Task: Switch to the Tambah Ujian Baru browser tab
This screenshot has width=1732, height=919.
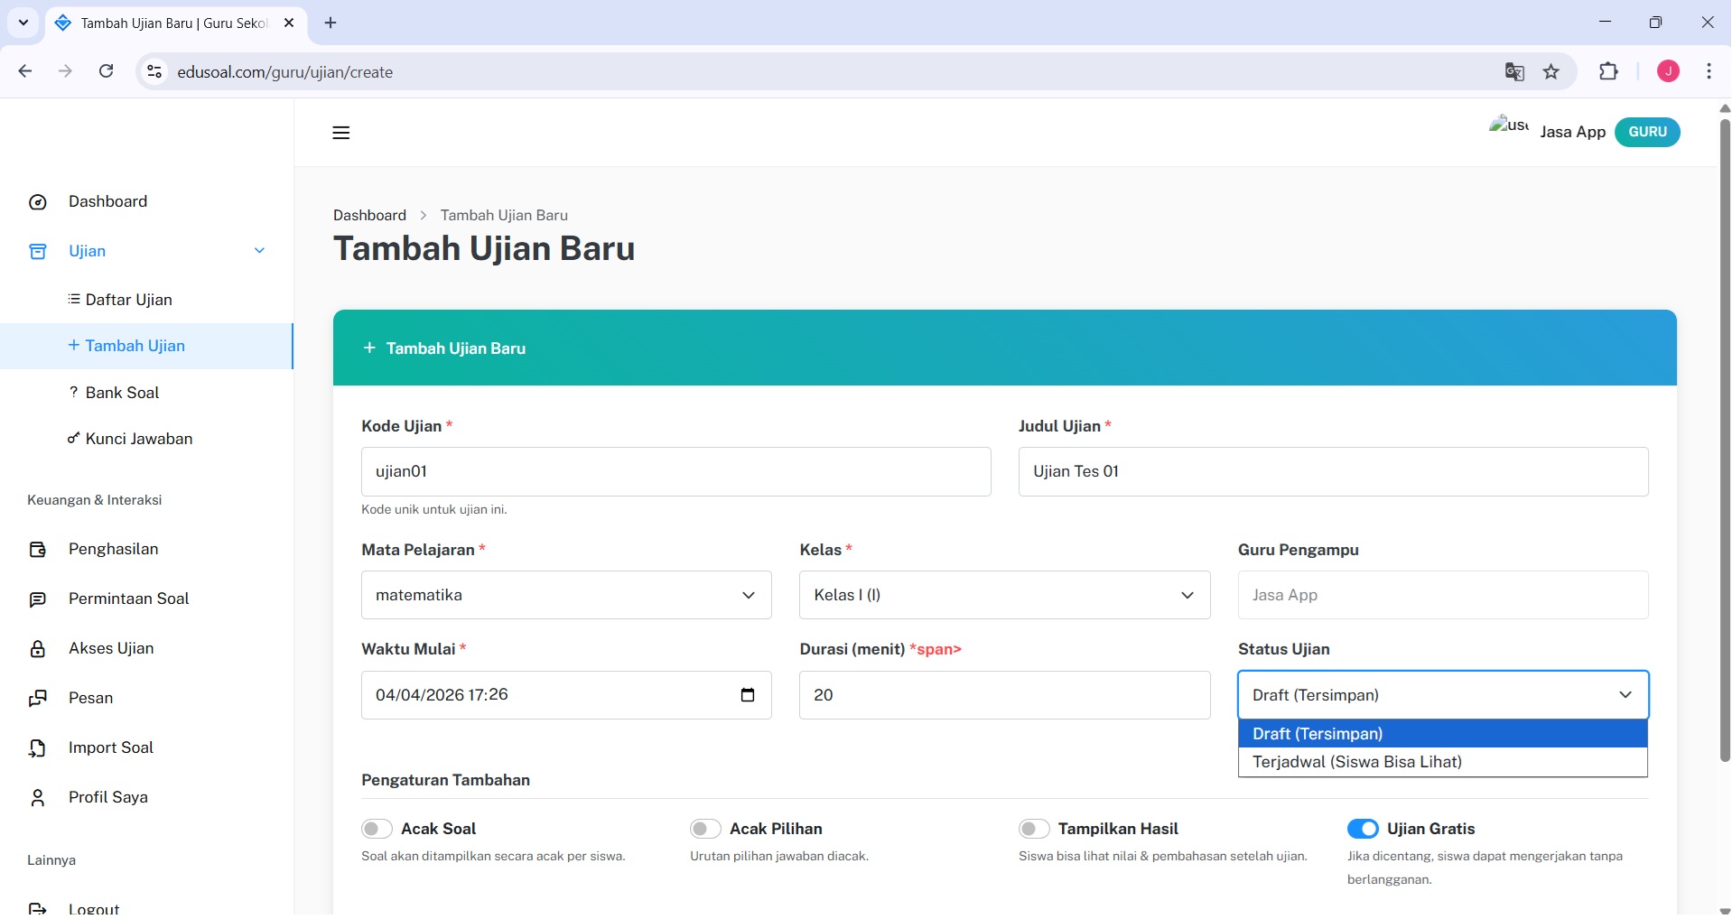Action: 163,23
